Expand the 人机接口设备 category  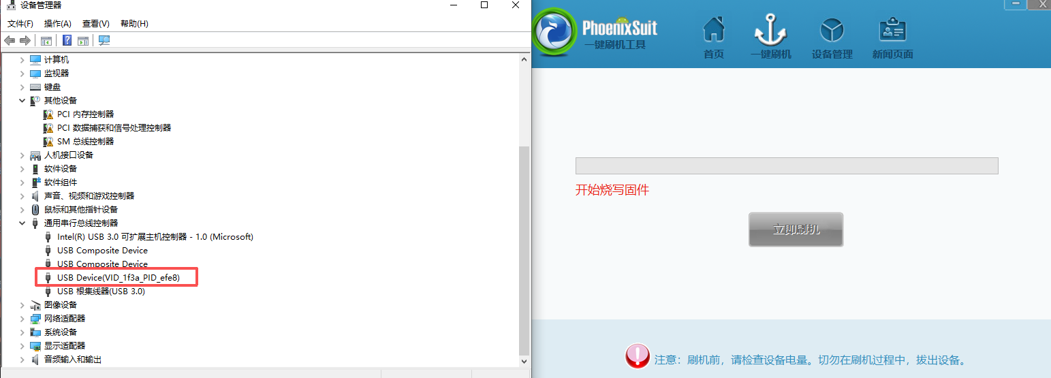[x=22, y=155]
